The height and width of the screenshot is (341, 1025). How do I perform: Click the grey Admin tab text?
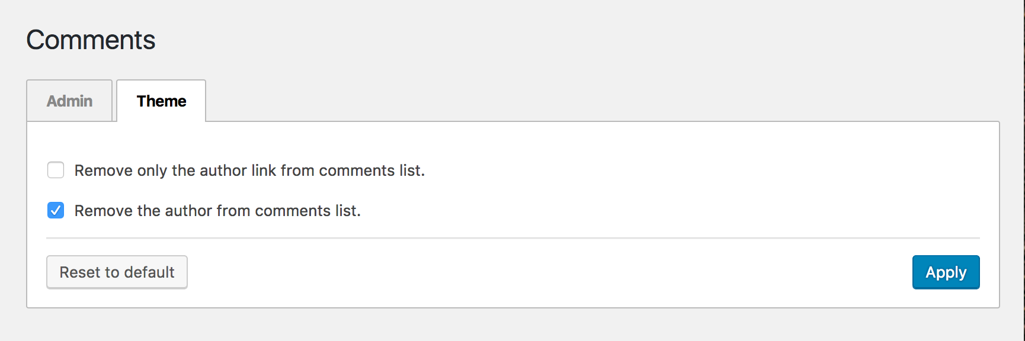pos(69,101)
